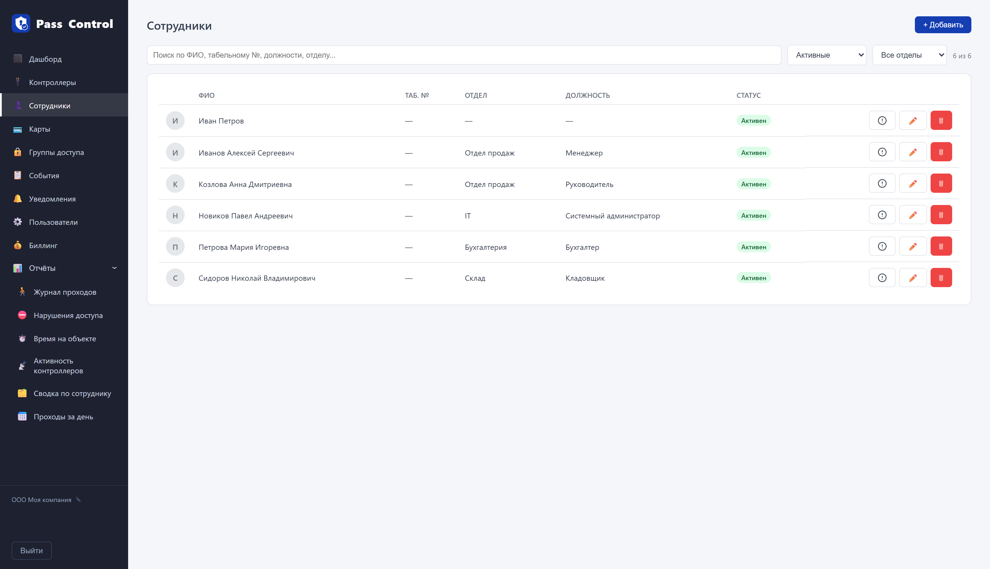Click the + Добавить button
The height and width of the screenshot is (569, 990).
(x=942, y=25)
